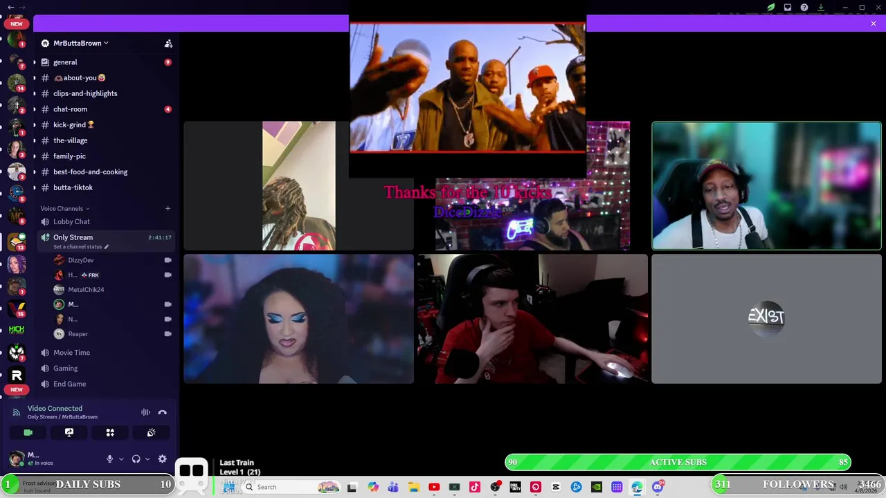Image resolution: width=886 pixels, height=498 pixels.
Task: Click Set a channel status link
Action: coord(80,247)
